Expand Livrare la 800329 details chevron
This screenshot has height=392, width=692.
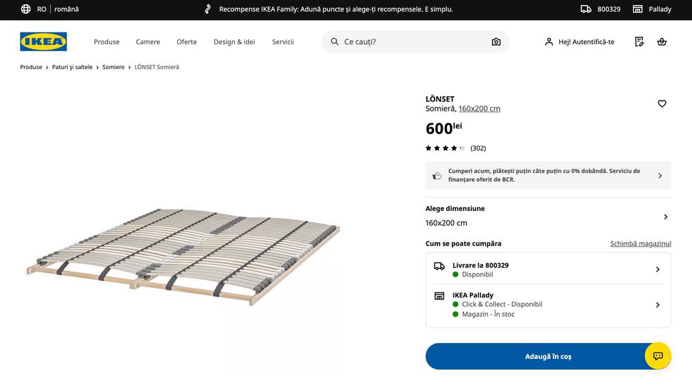tap(657, 270)
